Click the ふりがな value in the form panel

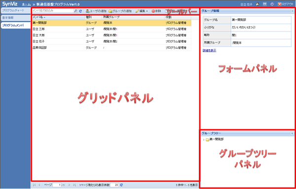pyautogui.click(x=244, y=28)
